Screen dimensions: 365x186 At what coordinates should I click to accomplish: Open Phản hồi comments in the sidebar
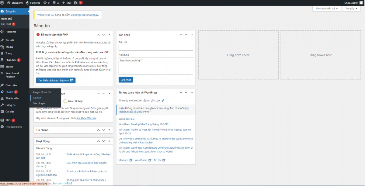[15, 60]
